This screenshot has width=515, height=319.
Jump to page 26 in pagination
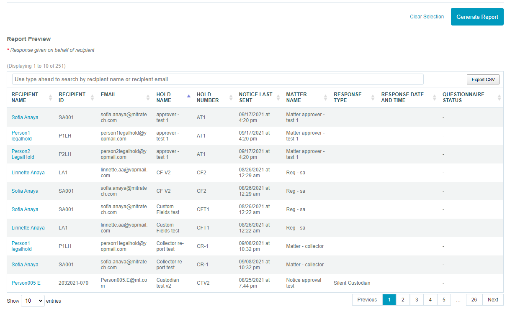(x=474, y=300)
